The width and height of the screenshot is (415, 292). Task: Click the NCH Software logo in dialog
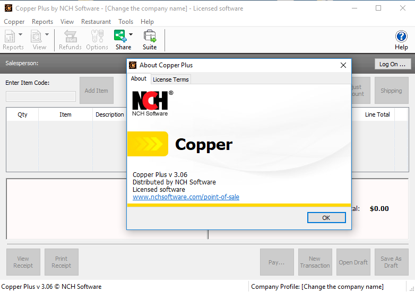153,103
